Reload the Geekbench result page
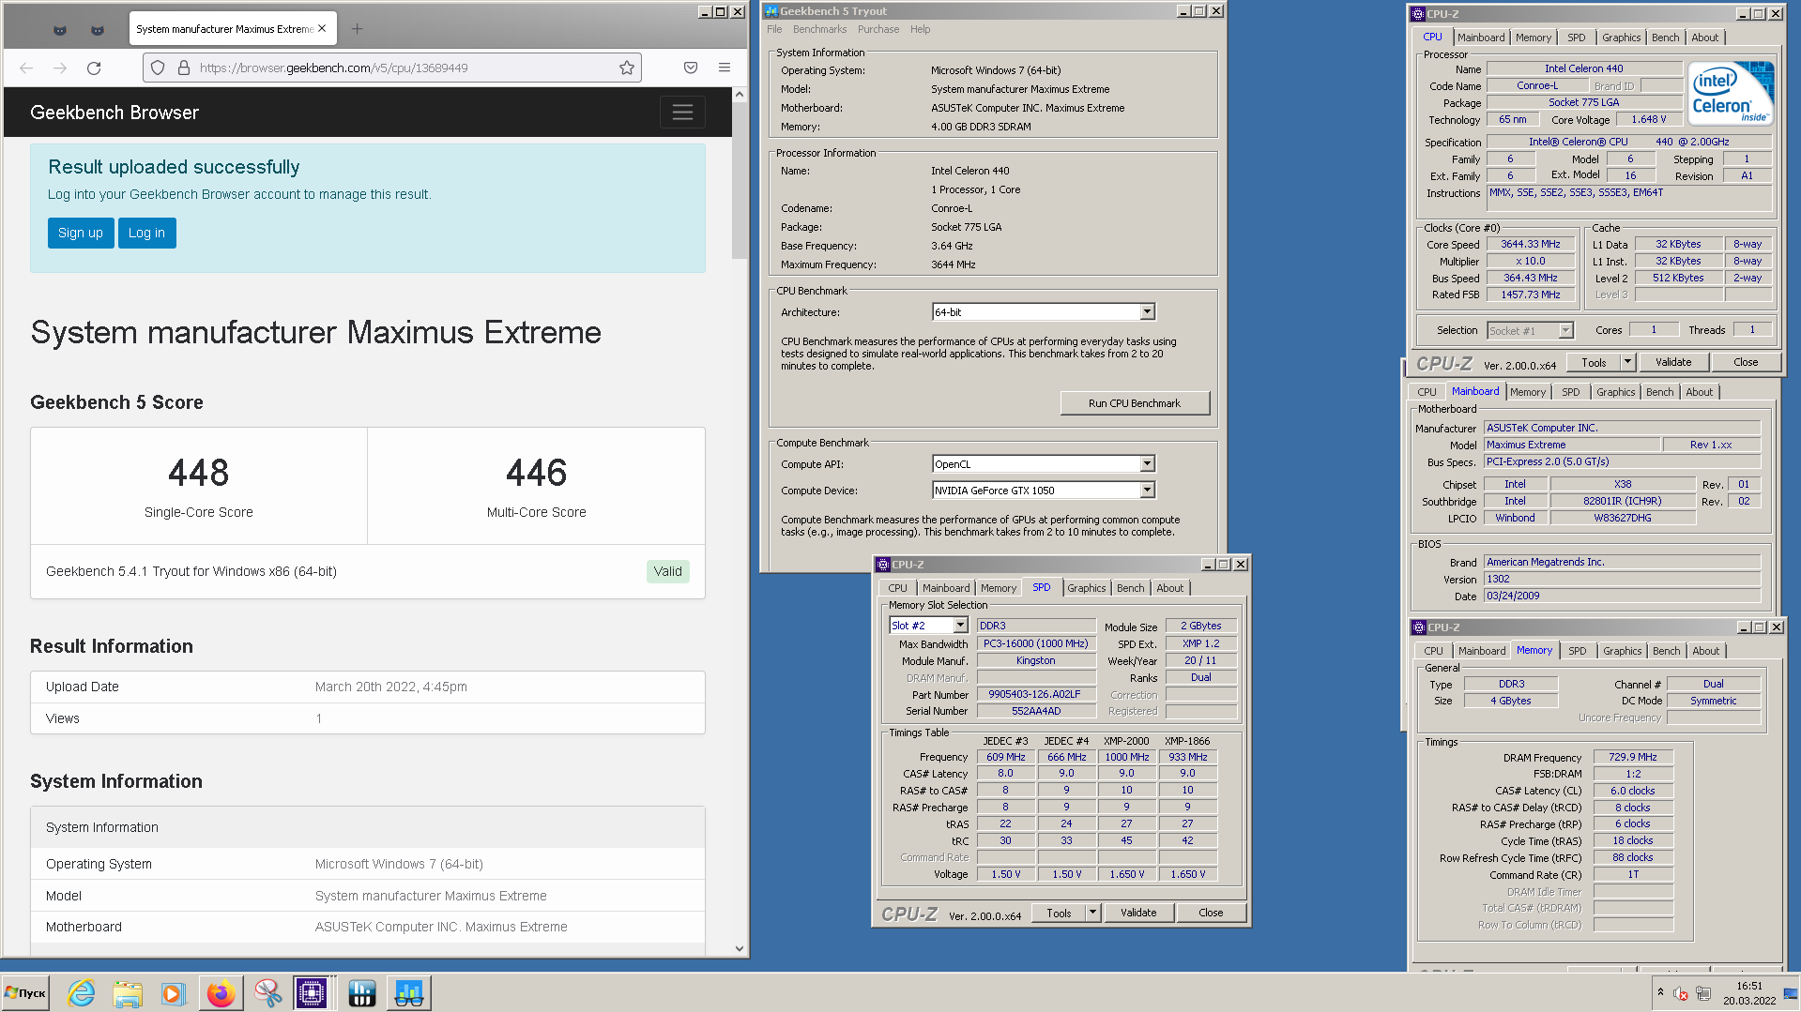The image size is (1801, 1012). (94, 68)
